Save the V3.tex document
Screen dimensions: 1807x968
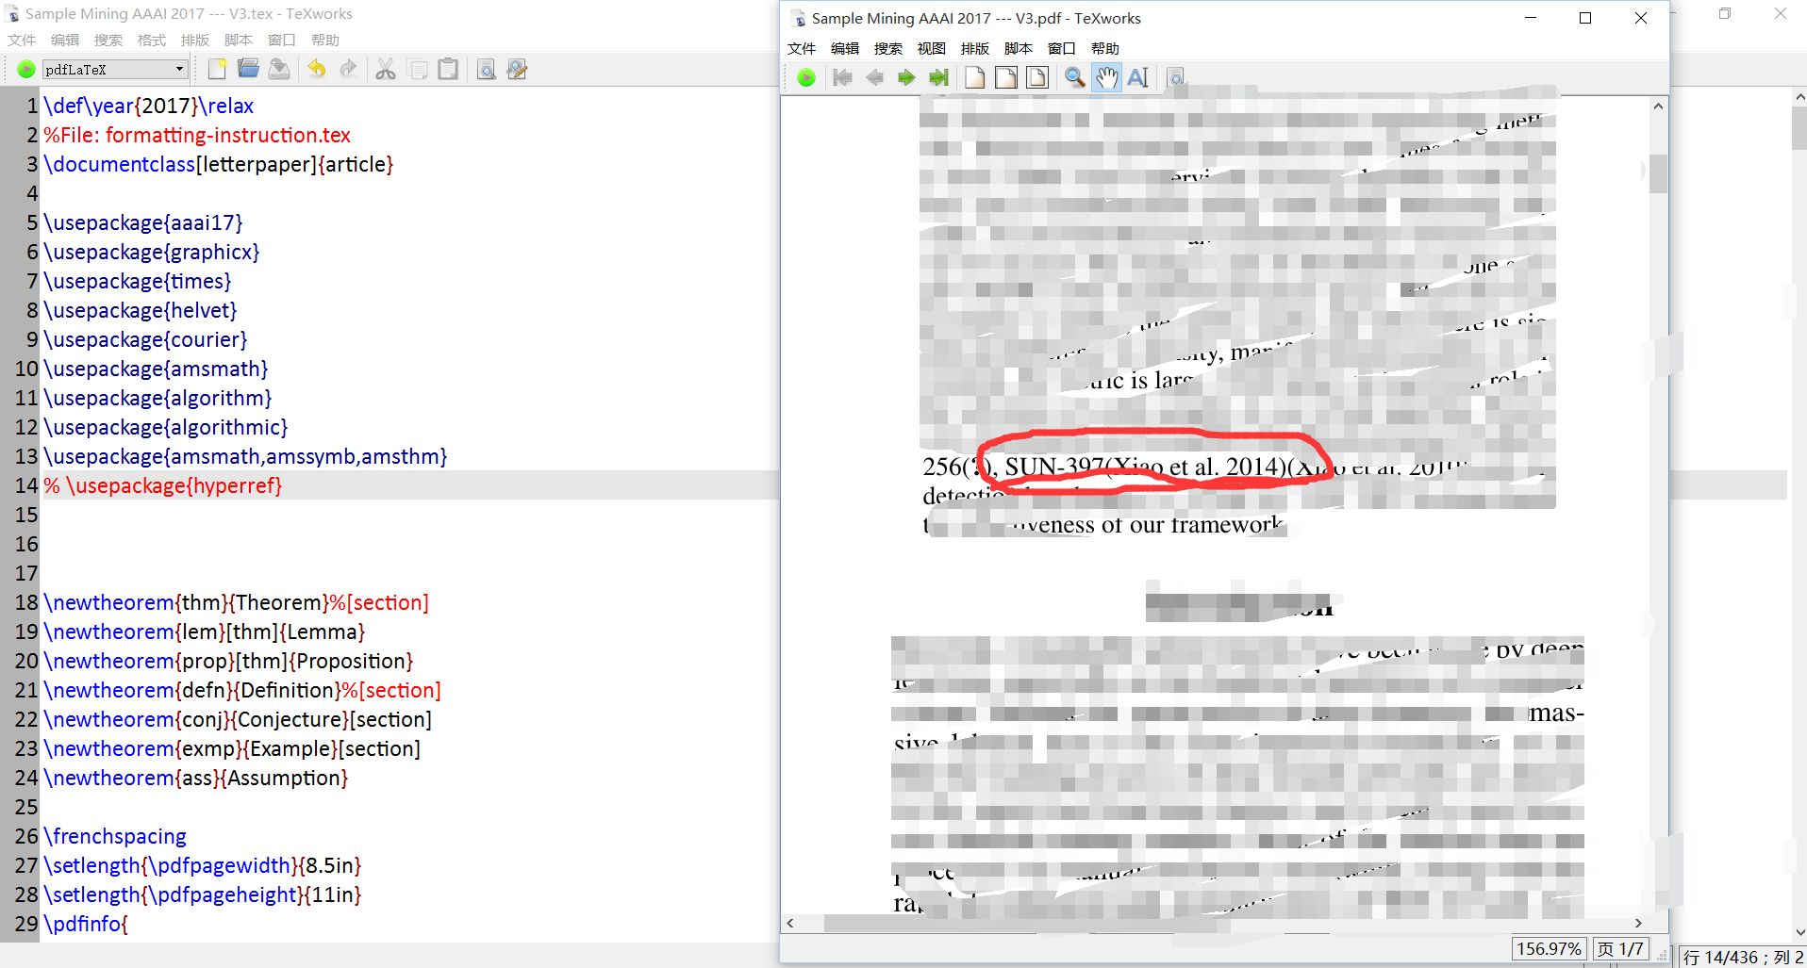tap(279, 69)
